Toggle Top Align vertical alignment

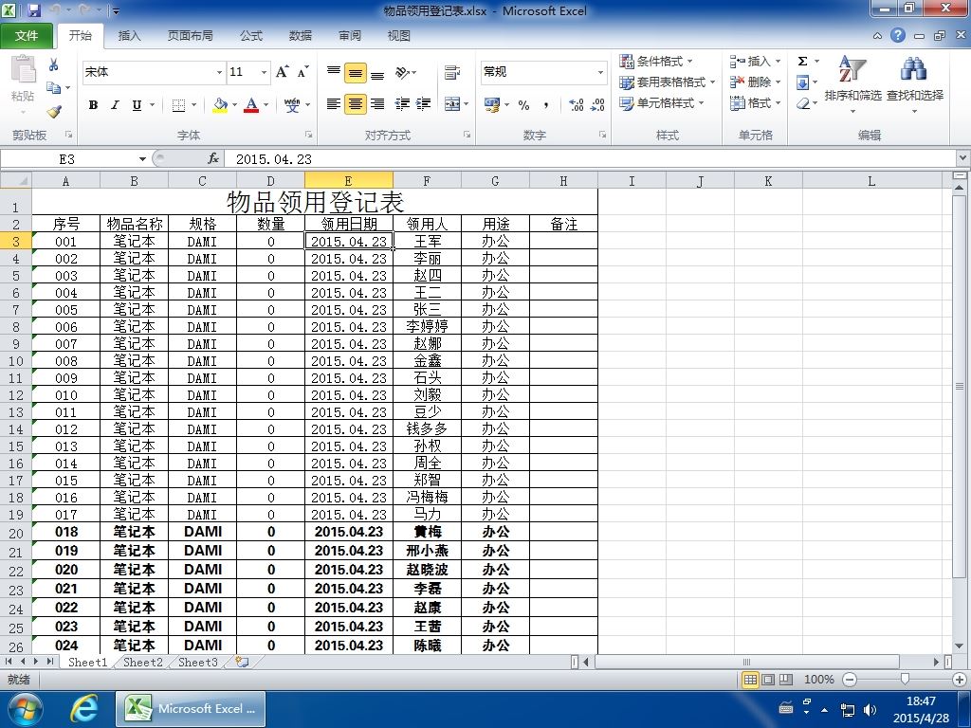pyautogui.click(x=334, y=73)
